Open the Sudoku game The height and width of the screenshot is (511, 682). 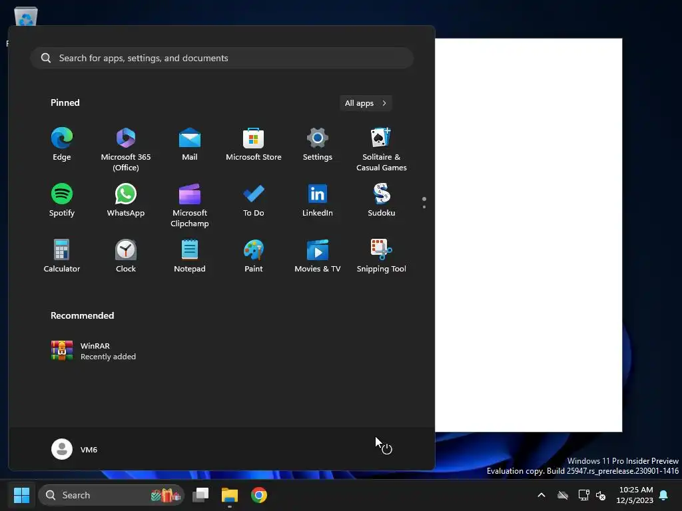pos(382,200)
